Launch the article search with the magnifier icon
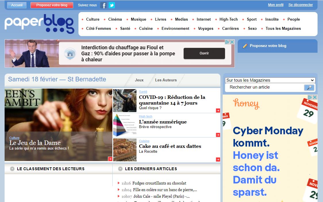The height and width of the screenshot is (202, 323). (309, 87)
